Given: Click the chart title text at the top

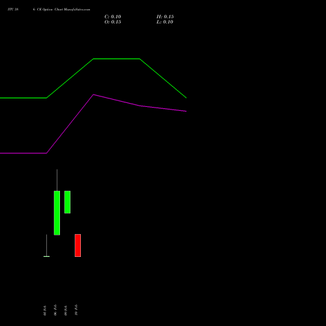Looking at the screenshot, I should pos(49,9).
